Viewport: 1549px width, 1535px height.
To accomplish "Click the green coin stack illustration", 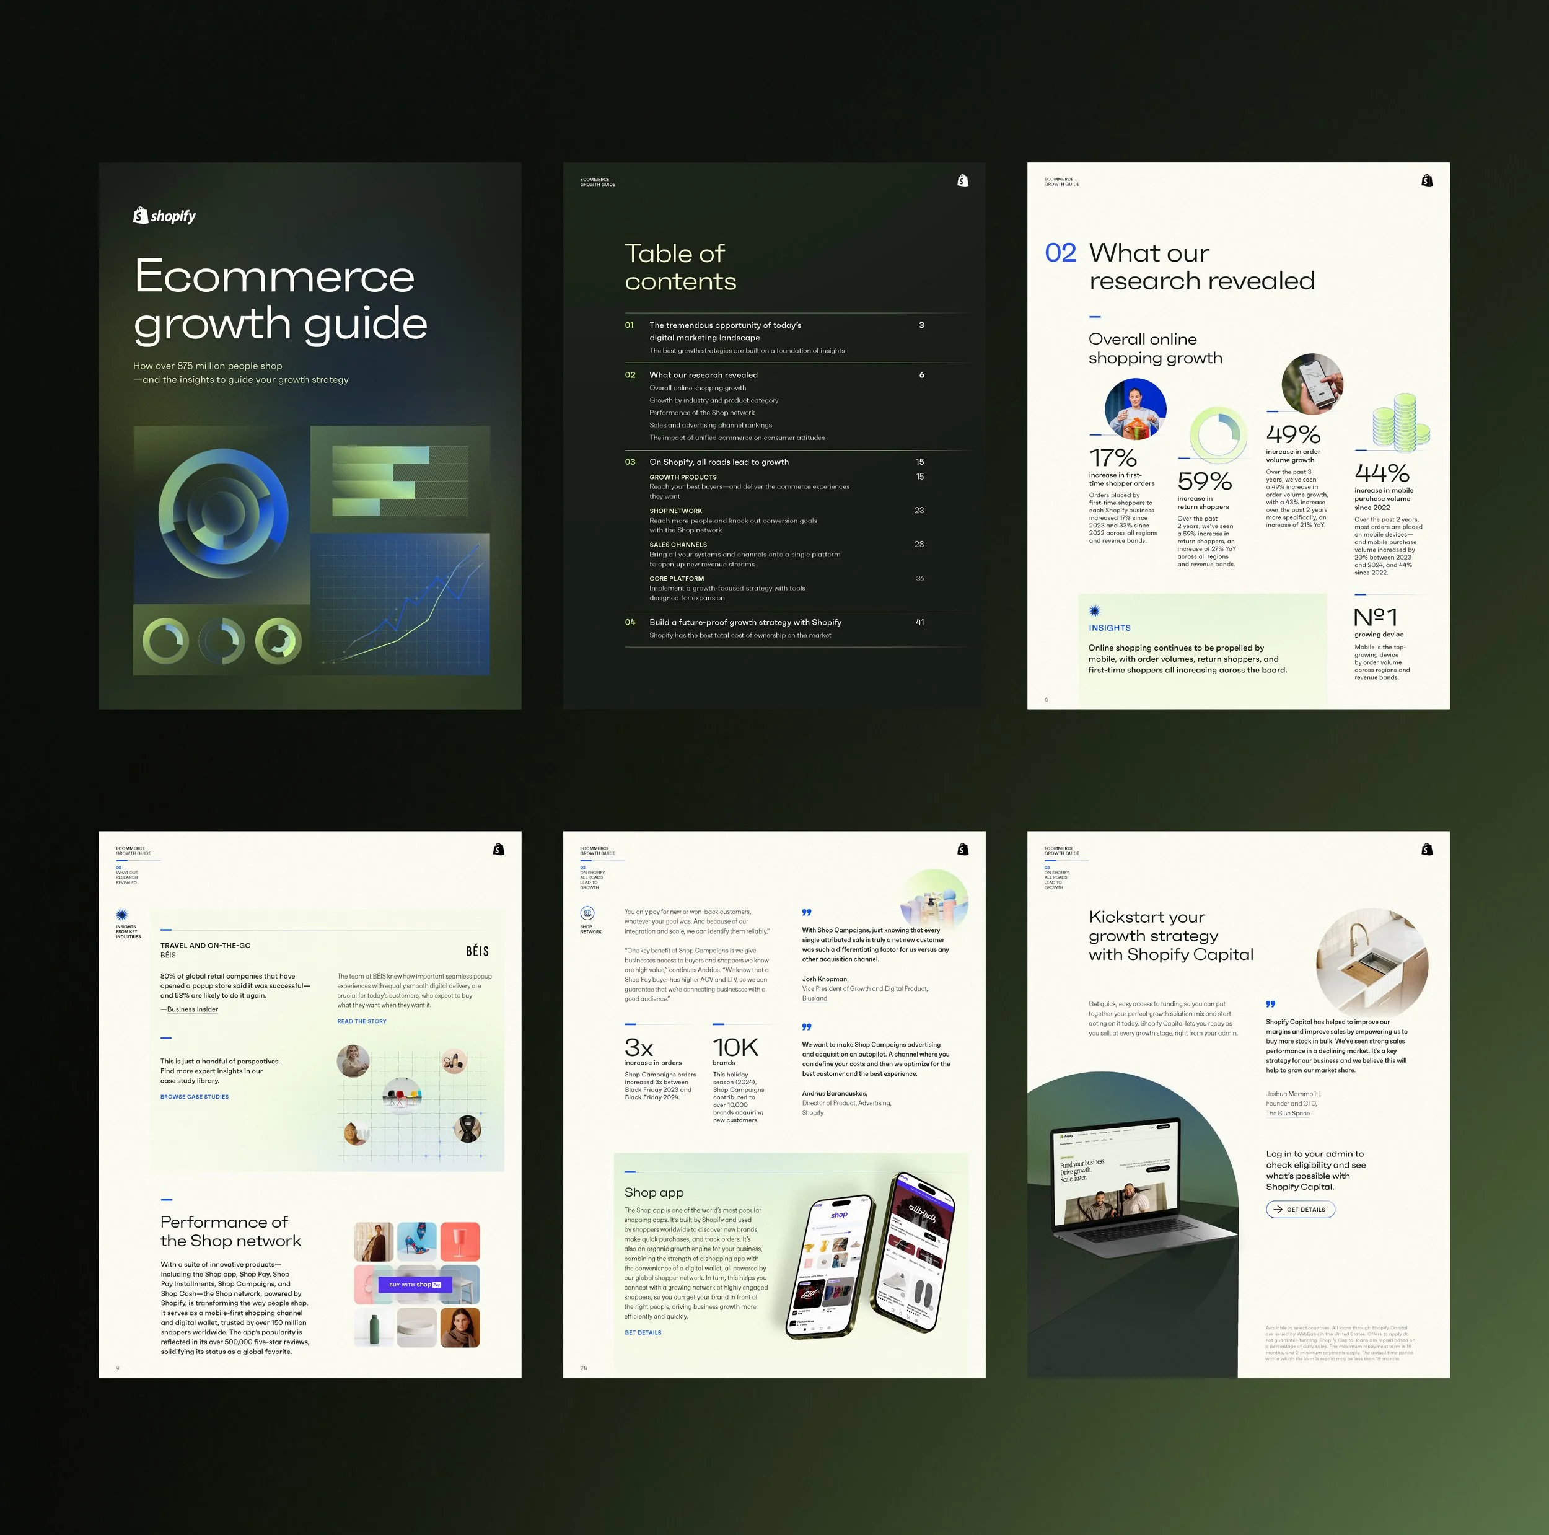I will 1401,423.
